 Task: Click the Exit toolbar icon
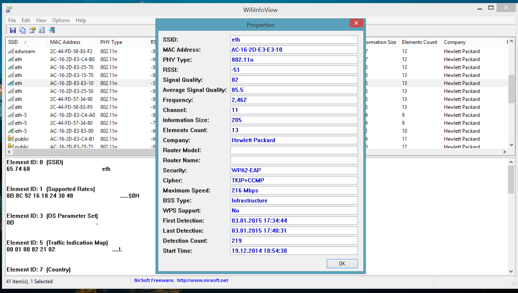point(52,30)
